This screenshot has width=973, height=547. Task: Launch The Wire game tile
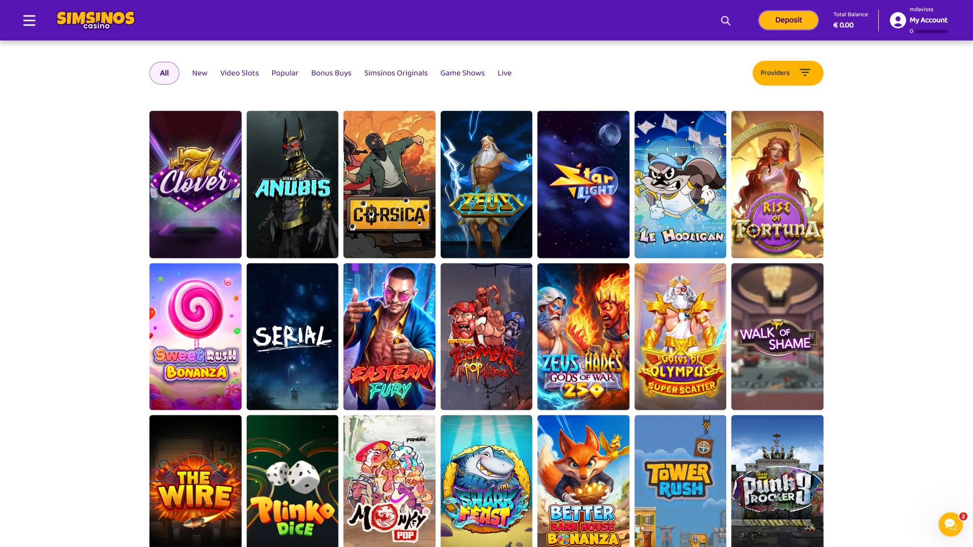(195, 481)
